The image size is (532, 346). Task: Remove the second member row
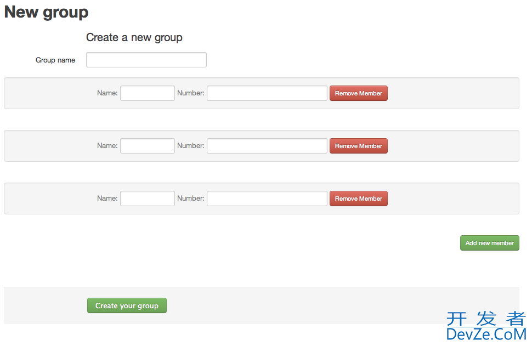pos(359,146)
